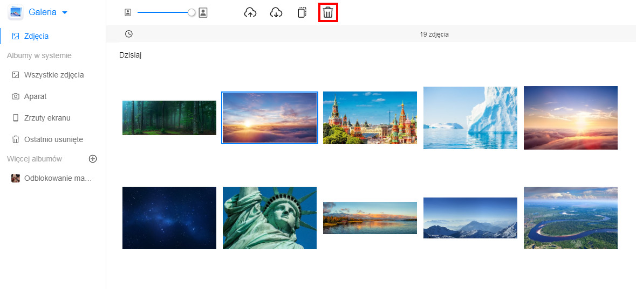Click the upload to cloud icon

pyautogui.click(x=250, y=13)
